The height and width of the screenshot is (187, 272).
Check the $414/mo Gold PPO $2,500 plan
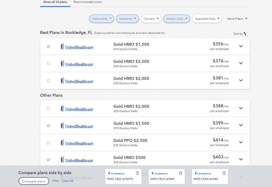(x=48, y=143)
